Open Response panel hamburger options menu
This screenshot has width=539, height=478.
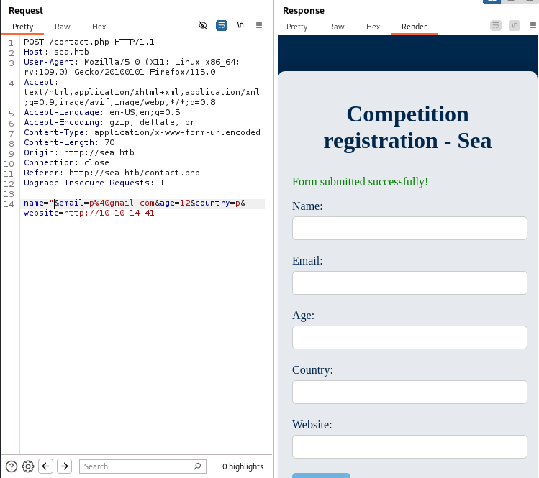pyautogui.click(x=533, y=25)
